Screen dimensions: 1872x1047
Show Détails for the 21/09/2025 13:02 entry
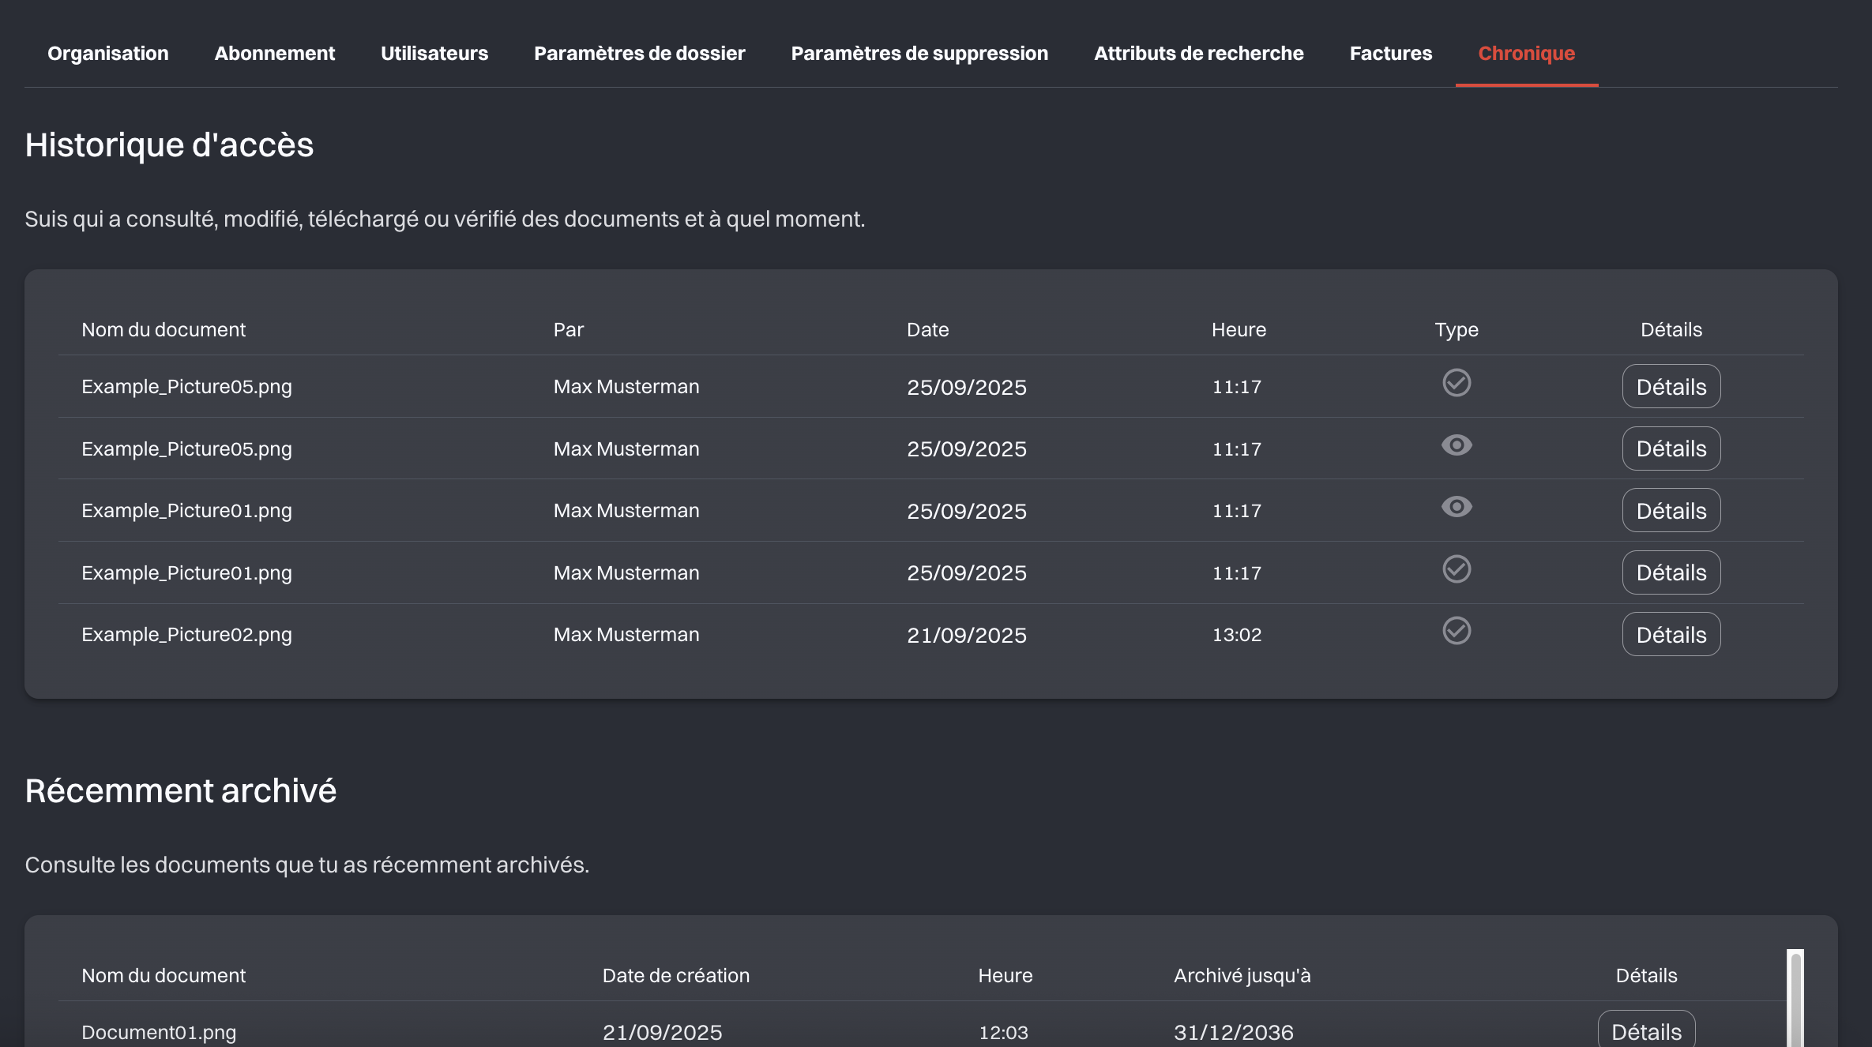click(1671, 635)
